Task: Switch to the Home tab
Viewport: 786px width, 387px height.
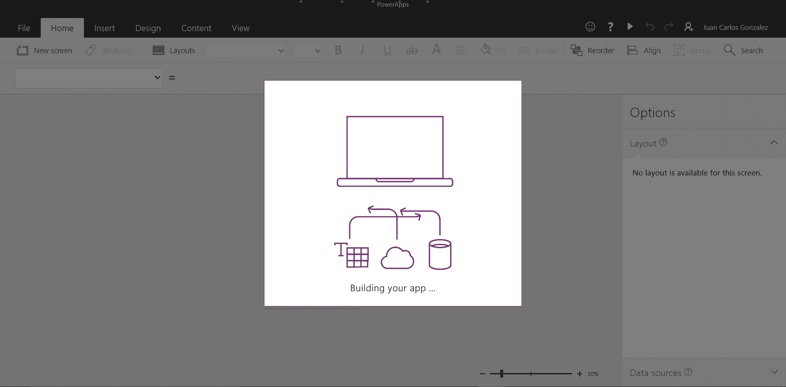Action: 62,28
